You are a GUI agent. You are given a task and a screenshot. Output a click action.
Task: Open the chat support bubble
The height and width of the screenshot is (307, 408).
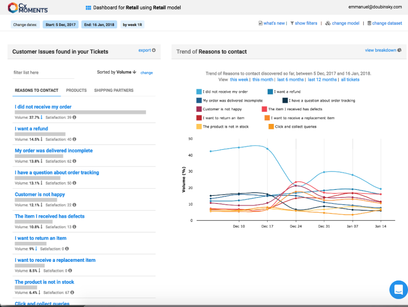[398, 290]
